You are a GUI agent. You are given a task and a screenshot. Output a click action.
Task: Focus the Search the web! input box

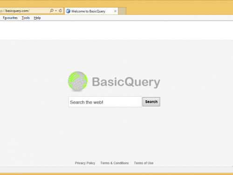click(105, 102)
